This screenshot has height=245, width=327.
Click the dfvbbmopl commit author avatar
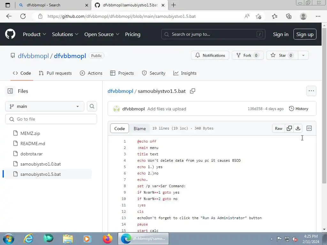[x=116, y=109]
